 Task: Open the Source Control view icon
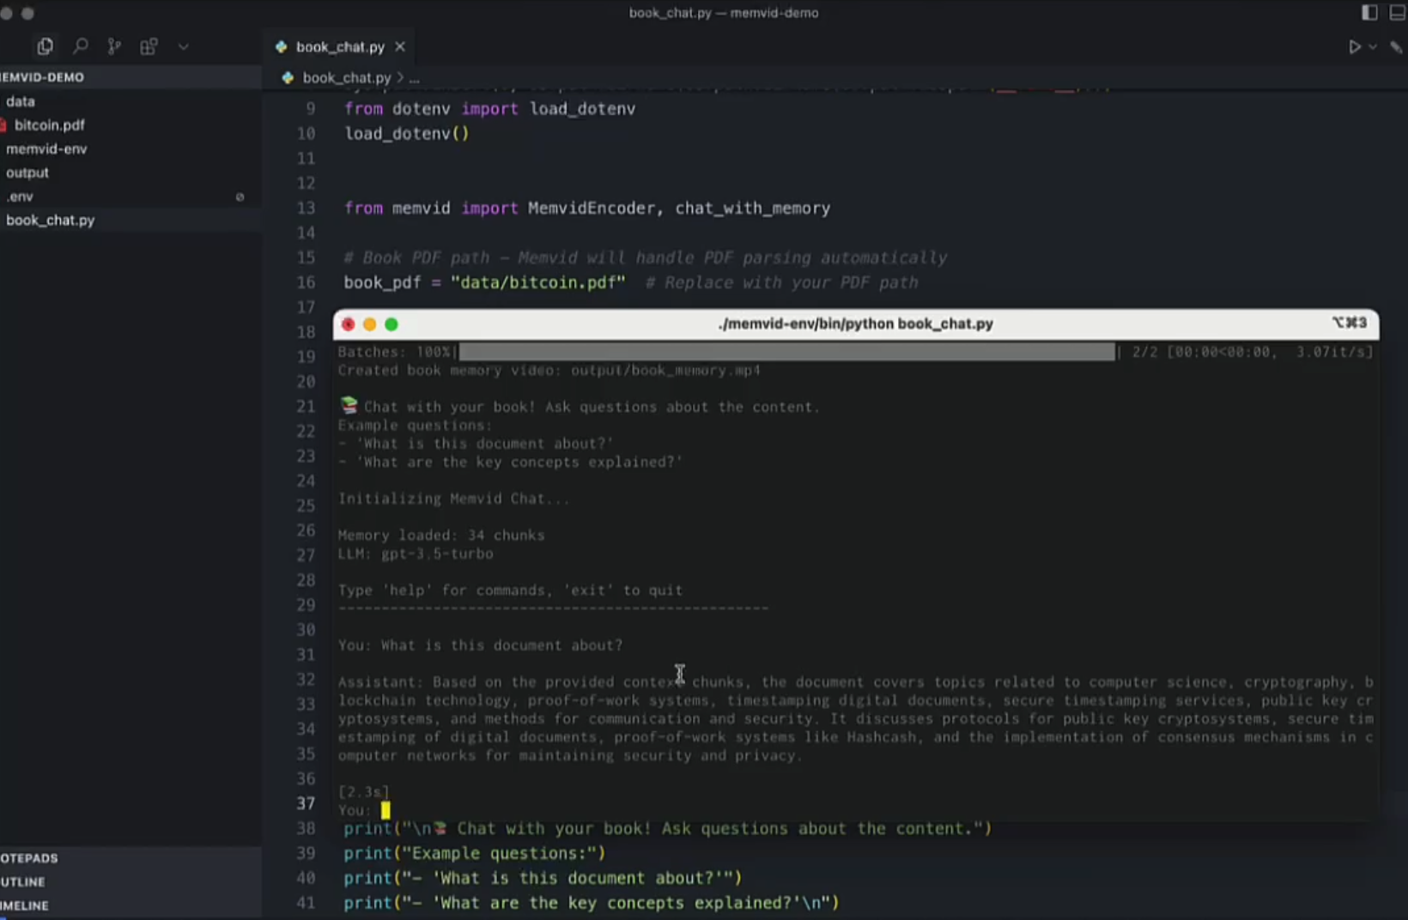[114, 46]
